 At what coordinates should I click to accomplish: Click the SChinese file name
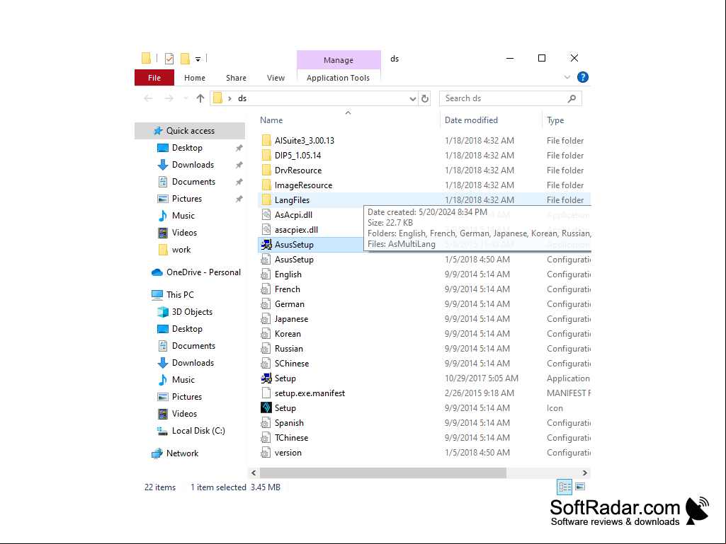point(292,364)
